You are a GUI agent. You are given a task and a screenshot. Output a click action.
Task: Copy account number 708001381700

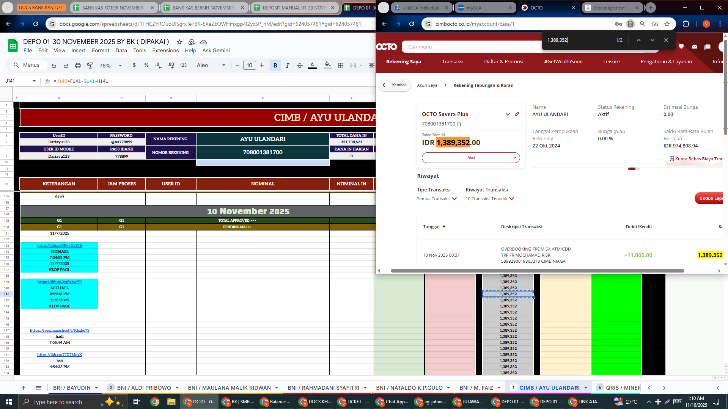pos(459,124)
